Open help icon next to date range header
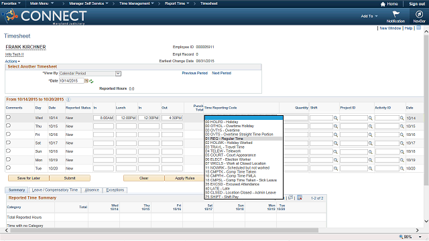Image resolution: width=429 pixels, height=241 pixels. (68, 100)
